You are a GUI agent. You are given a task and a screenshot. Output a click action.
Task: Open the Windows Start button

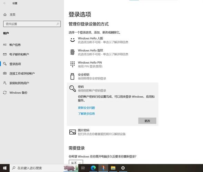(5, 168)
